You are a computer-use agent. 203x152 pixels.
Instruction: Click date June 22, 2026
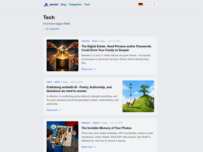click(x=76, y=82)
